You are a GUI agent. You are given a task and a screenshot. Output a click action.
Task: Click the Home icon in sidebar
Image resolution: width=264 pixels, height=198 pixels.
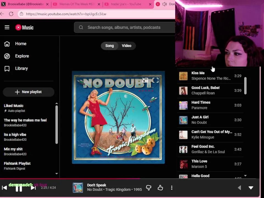point(7,44)
